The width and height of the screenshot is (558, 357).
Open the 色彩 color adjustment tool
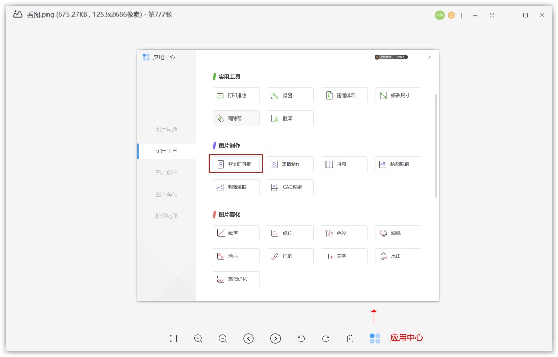(344, 233)
